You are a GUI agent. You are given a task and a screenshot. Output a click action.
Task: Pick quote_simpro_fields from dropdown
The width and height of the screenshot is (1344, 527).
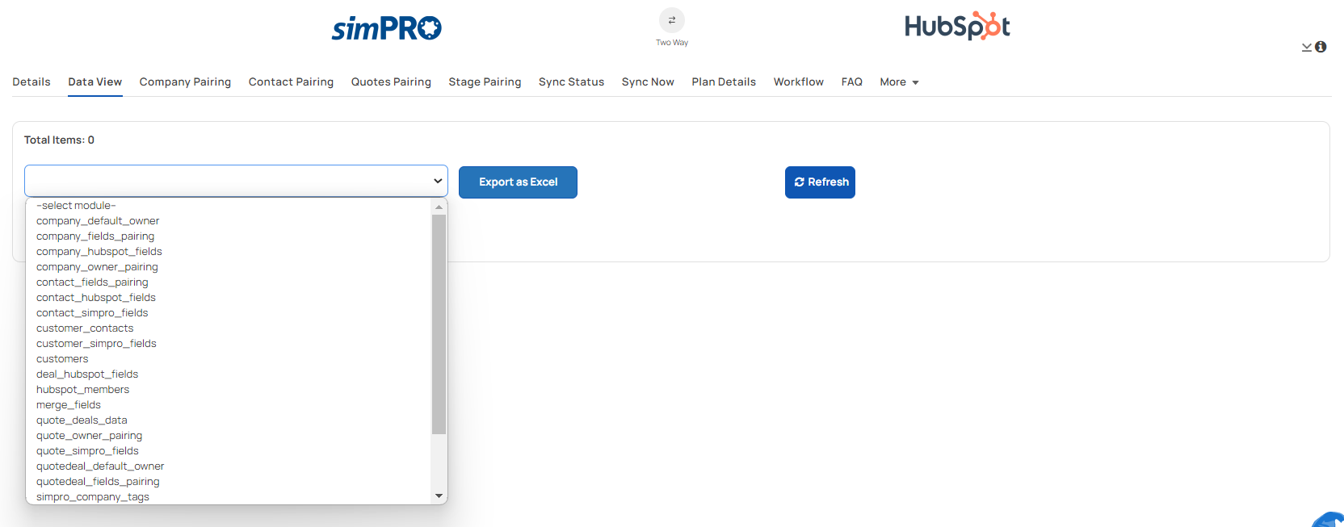[229, 451]
